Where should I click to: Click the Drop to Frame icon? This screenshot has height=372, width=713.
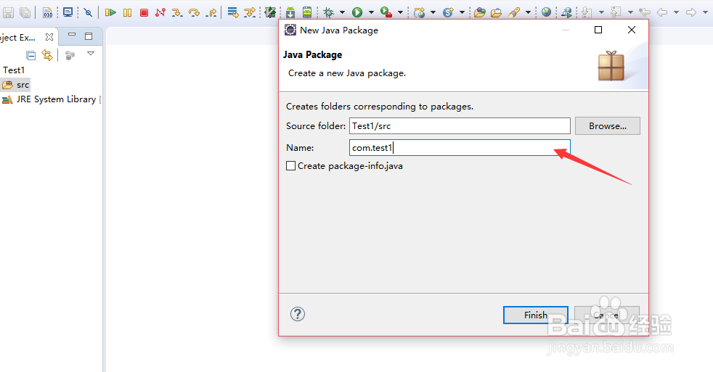click(x=233, y=12)
